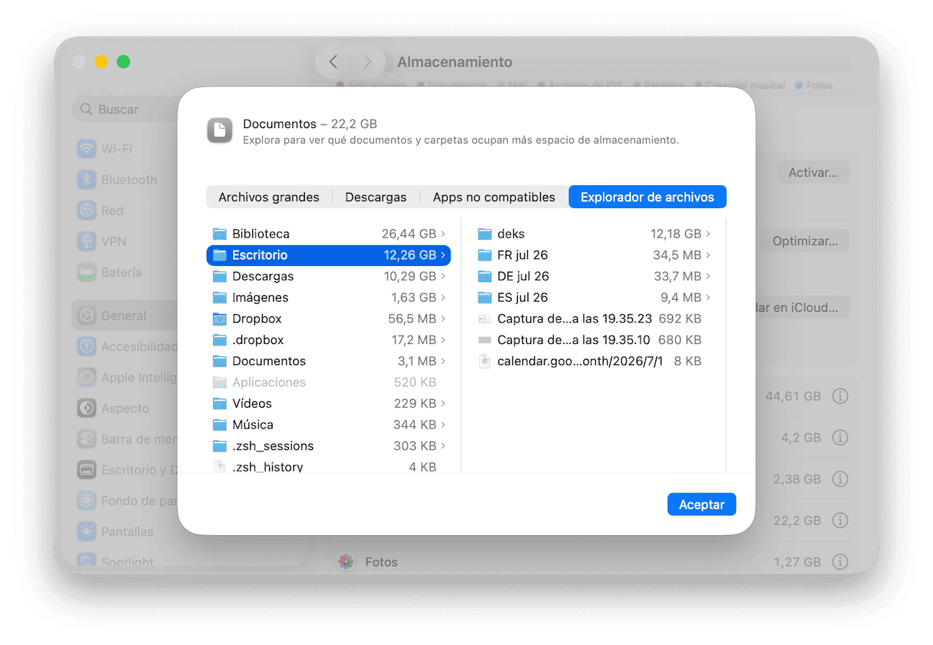The image size is (933, 645).
Task: Switch to Archivos grandes tab
Action: point(269,197)
